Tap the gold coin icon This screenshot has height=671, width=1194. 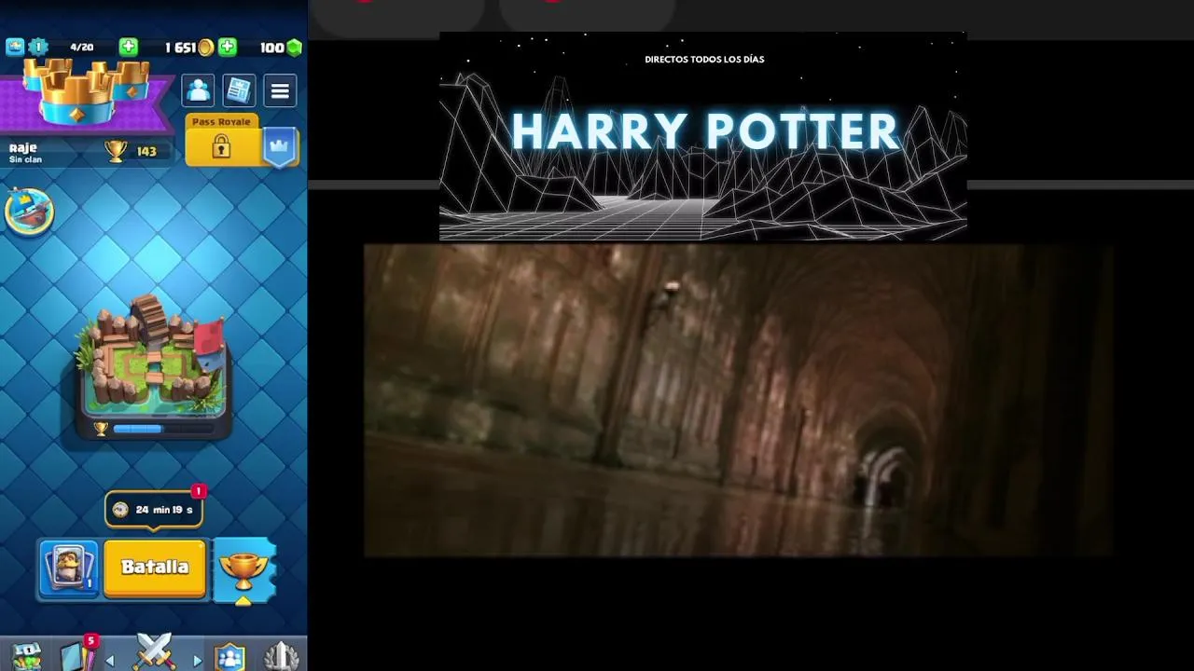pyautogui.click(x=205, y=47)
